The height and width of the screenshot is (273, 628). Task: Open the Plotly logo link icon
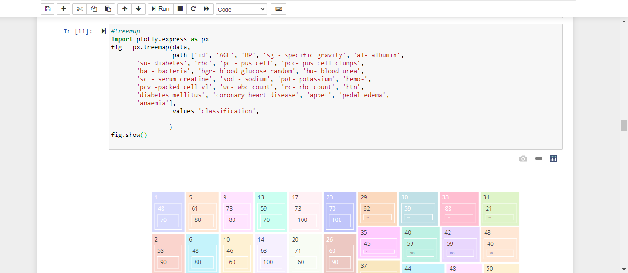pos(553,159)
